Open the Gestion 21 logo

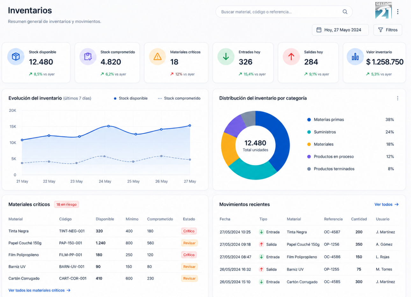pyautogui.click(x=383, y=11)
